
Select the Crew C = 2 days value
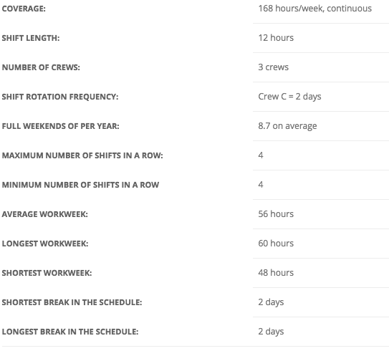coord(289,97)
